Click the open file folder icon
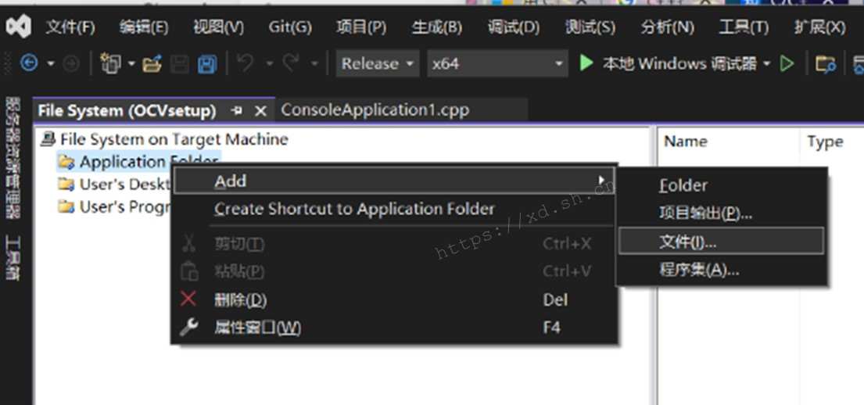Screen dimensions: 864x405 (x=152, y=64)
